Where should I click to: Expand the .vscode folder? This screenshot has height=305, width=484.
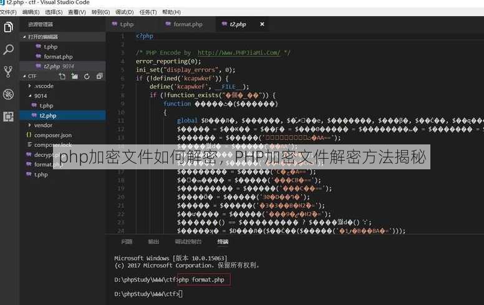pos(30,86)
